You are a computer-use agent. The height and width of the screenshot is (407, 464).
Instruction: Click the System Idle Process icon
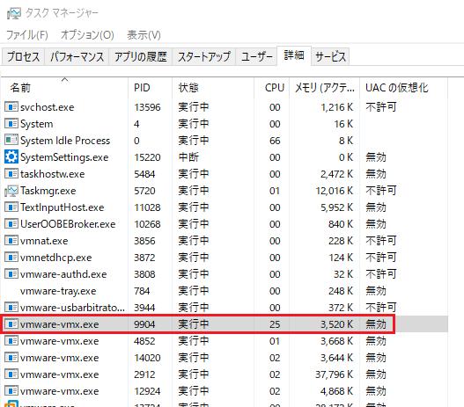pos(11,141)
